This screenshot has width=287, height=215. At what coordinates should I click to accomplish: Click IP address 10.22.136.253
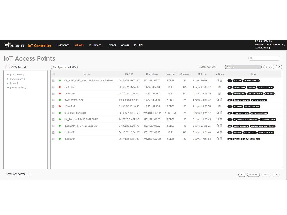tap(152, 87)
